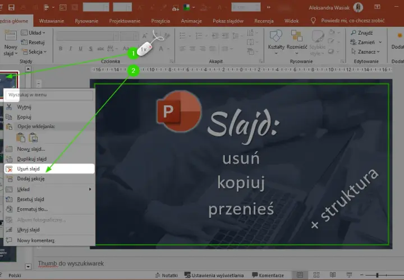Open the Animacje ribbon tab
This screenshot has height=280, width=404.
pos(191,21)
